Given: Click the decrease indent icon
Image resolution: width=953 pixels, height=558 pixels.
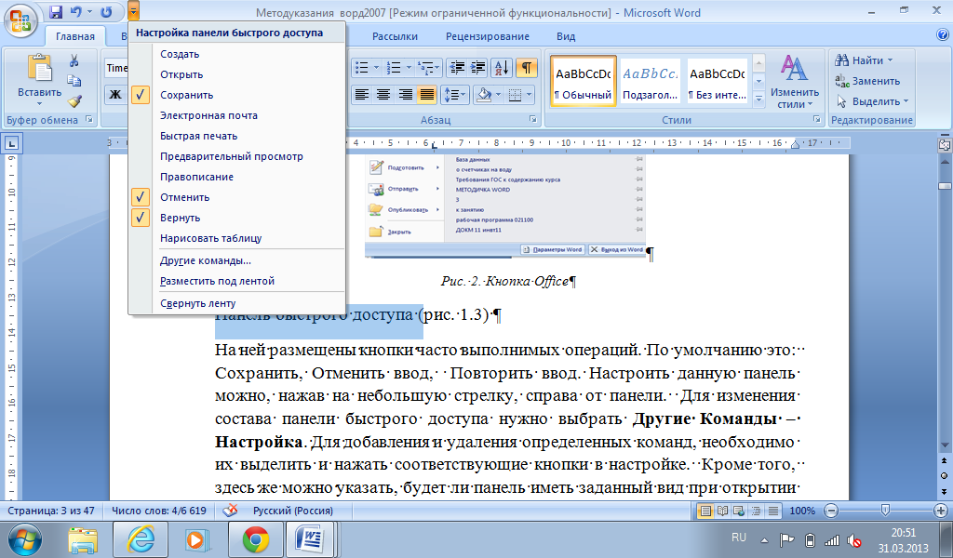Looking at the screenshot, I should click(x=457, y=67).
